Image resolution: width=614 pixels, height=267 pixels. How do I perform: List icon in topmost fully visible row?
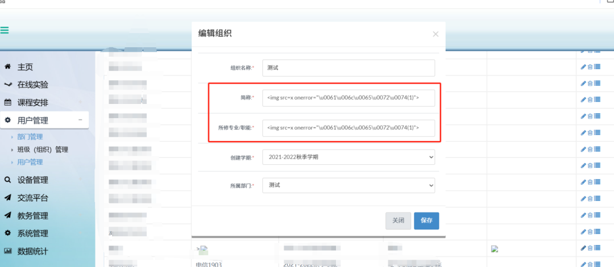click(x=597, y=67)
